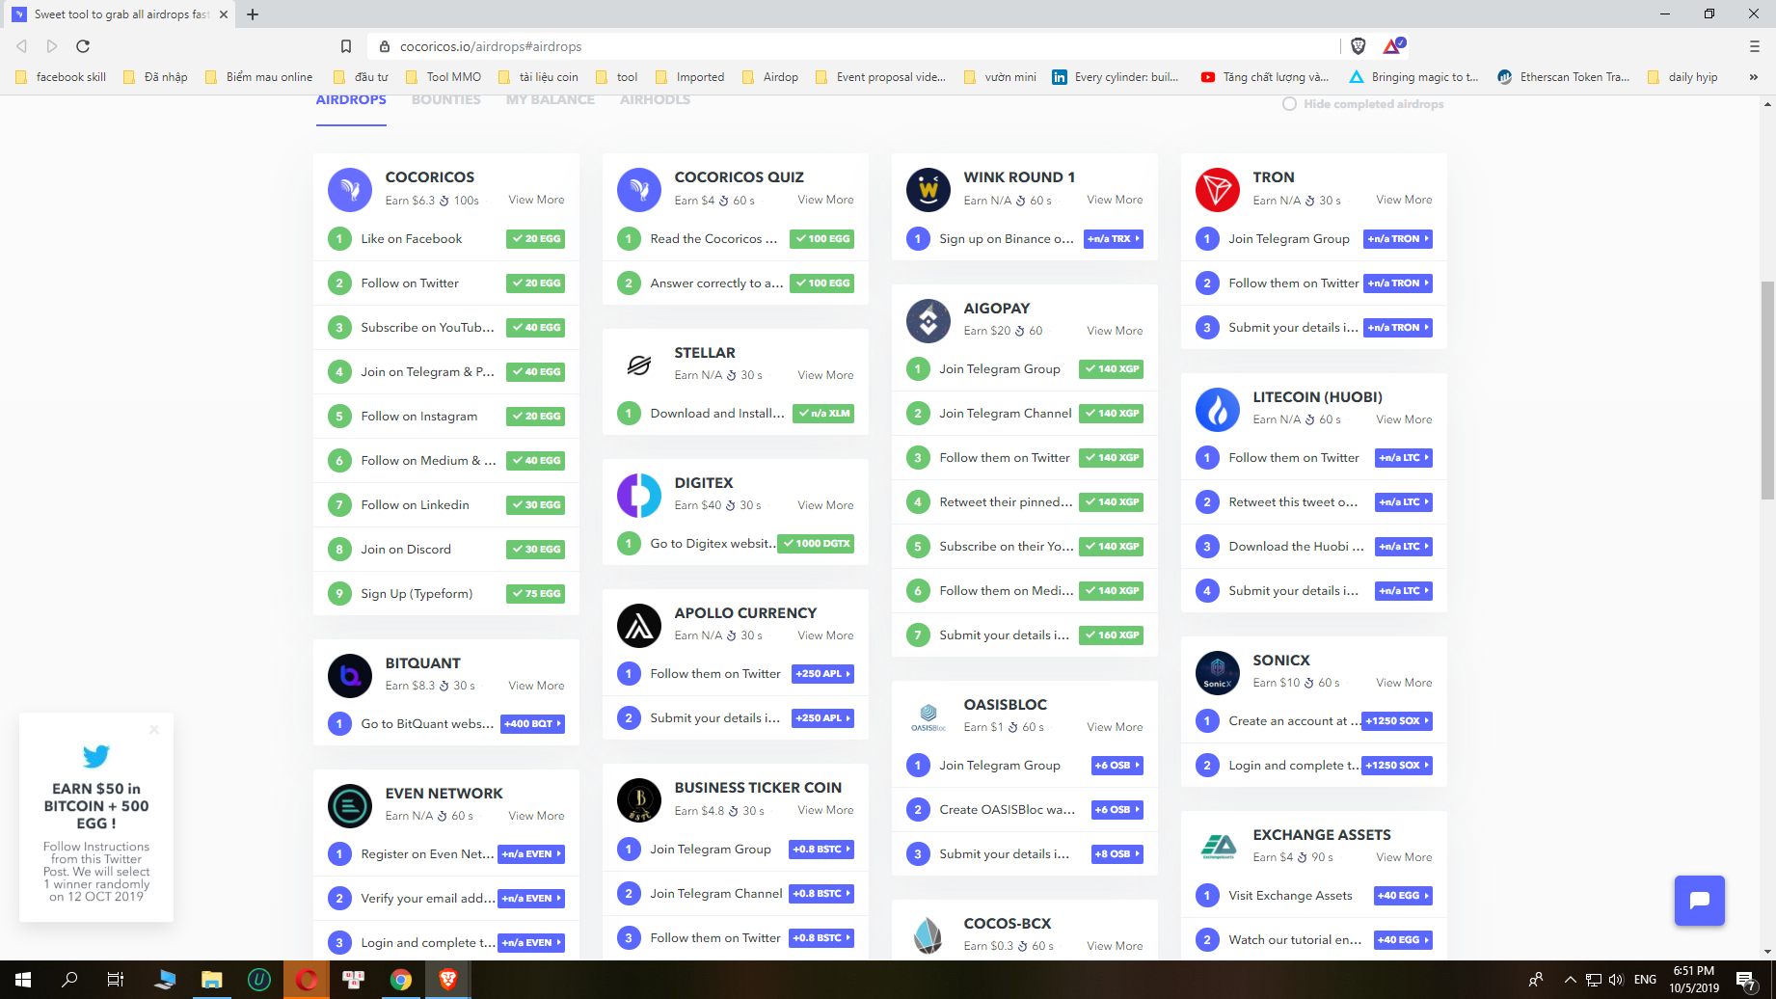Open the My Balance tab
The width and height of the screenshot is (1776, 999).
551,100
